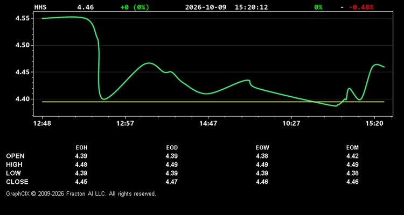The width and height of the screenshot is (404, 215).
Task: Click the EOD column header
Action: click(x=172, y=148)
